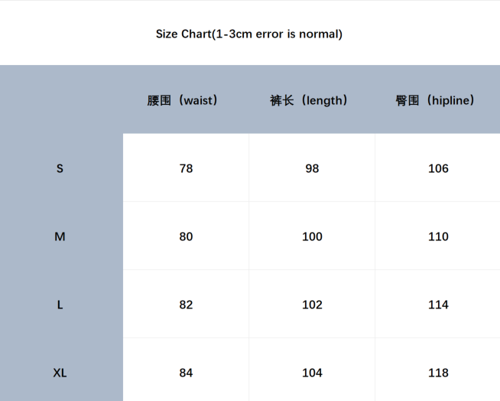Select hipline value 106 for size S

438,168
